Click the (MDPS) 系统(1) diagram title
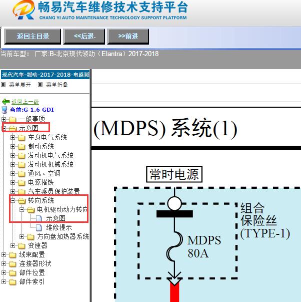The width and height of the screenshot is (301, 302). [165, 128]
